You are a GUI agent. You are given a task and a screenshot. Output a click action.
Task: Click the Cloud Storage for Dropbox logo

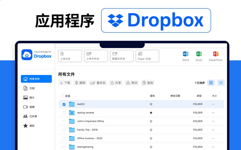pyautogui.click(x=36, y=55)
